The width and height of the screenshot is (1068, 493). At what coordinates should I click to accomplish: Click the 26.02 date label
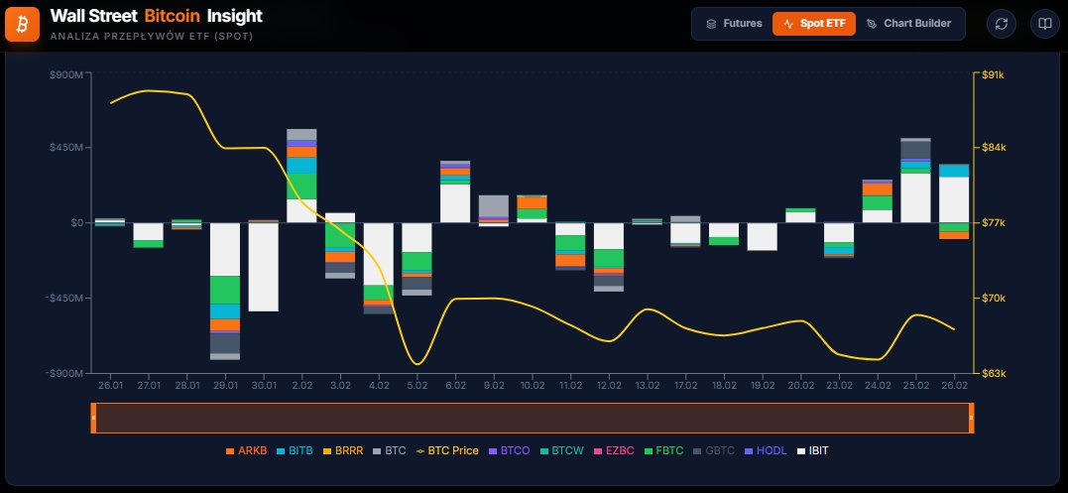click(x=954, y=386)
